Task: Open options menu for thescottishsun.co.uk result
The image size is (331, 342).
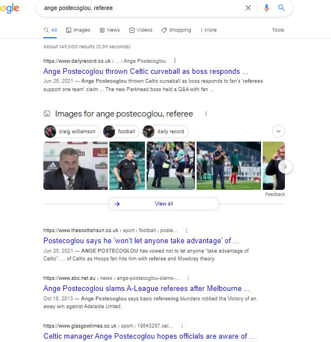Action: tap(187, 230)
